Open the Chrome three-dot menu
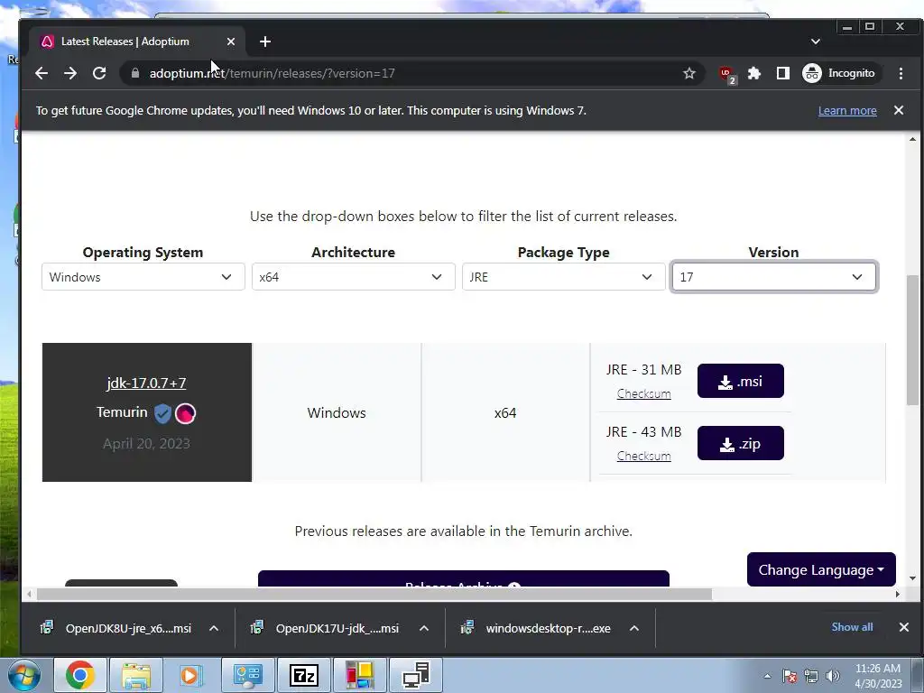 tap(901, 73)
